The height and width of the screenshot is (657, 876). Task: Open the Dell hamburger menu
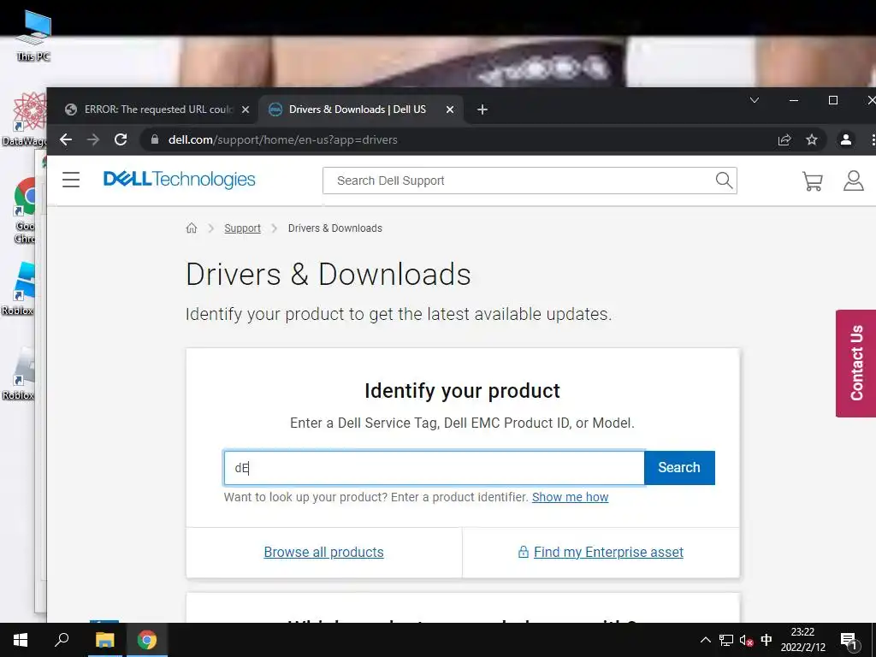point(71,180)
